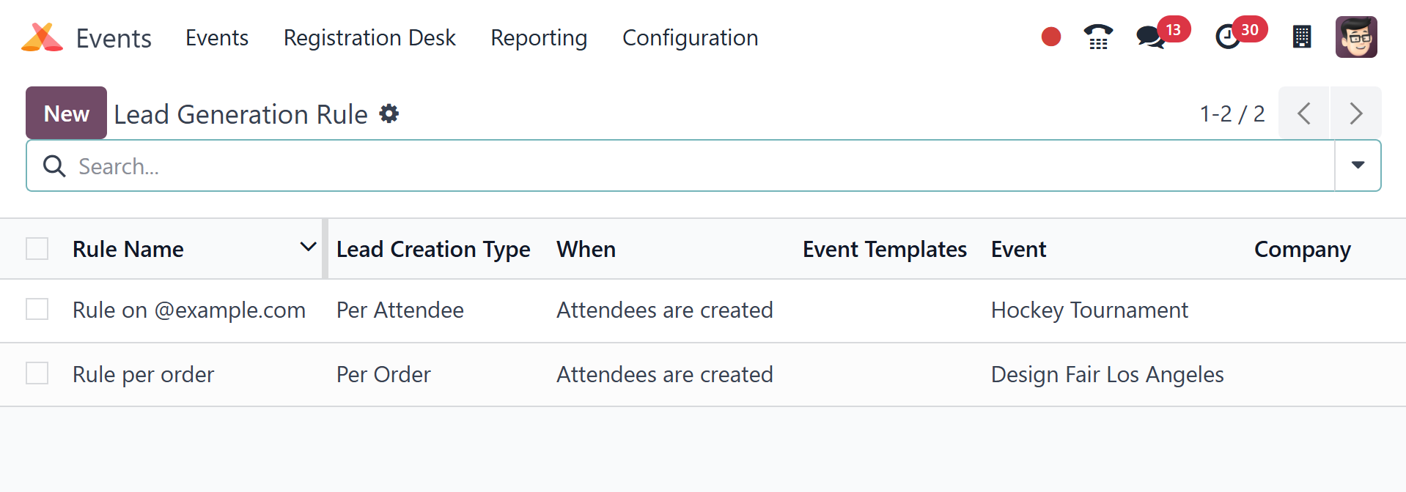
Task: Click the red recording status dot
Action: [x=1050, y=37]
